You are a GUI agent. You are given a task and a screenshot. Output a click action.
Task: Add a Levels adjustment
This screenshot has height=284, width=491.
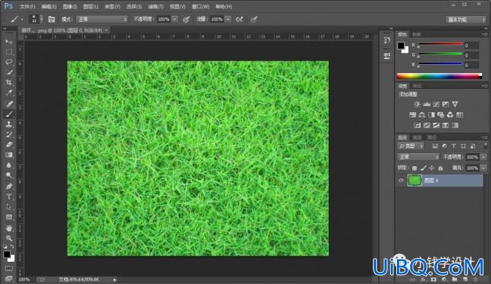pos(426,104)
